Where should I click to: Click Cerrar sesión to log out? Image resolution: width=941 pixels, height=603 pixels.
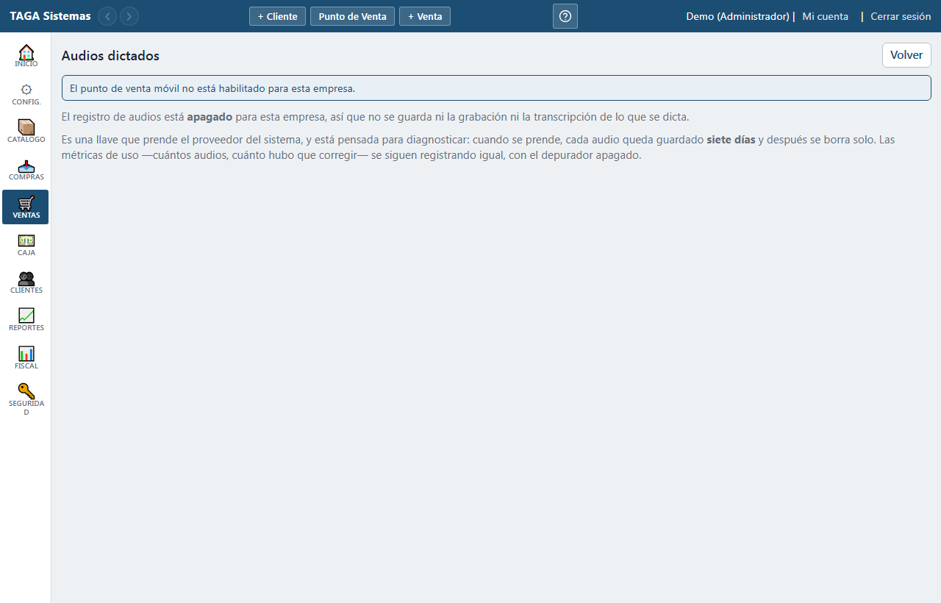pyautogui.click(x=901, y=16)
